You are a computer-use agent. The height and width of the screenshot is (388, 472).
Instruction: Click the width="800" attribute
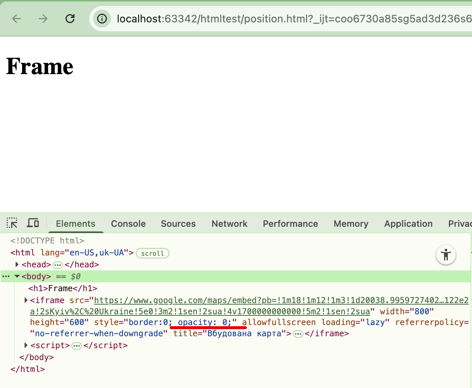[407, 311]
